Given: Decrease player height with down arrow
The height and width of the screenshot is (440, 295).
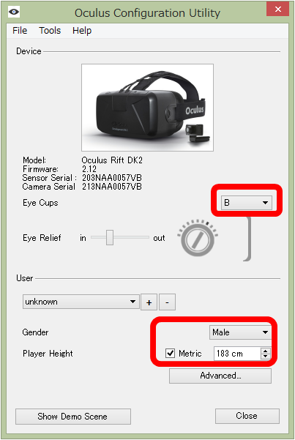Looking at the screenshot, I should click(x=265, y=357).
